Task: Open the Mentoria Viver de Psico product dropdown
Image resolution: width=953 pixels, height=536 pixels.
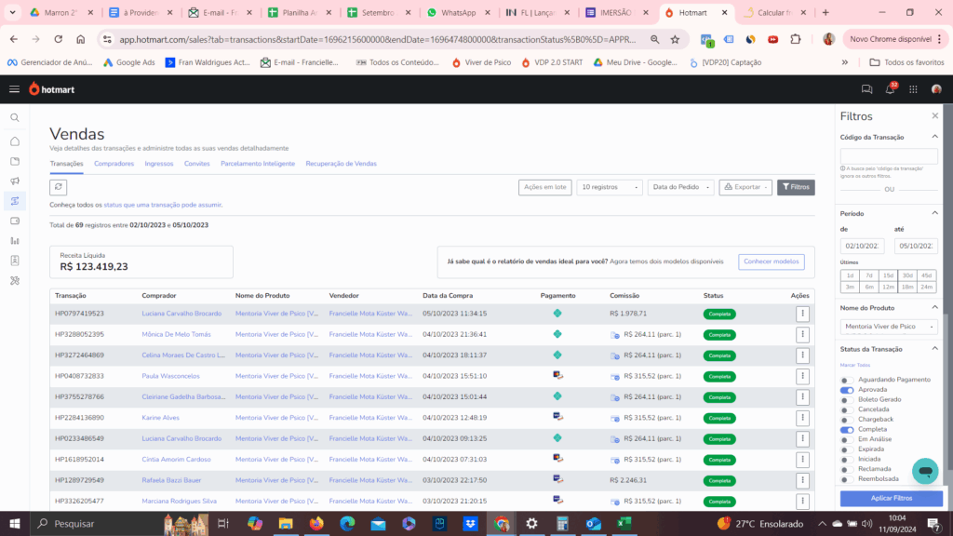Action: [889, 327]
